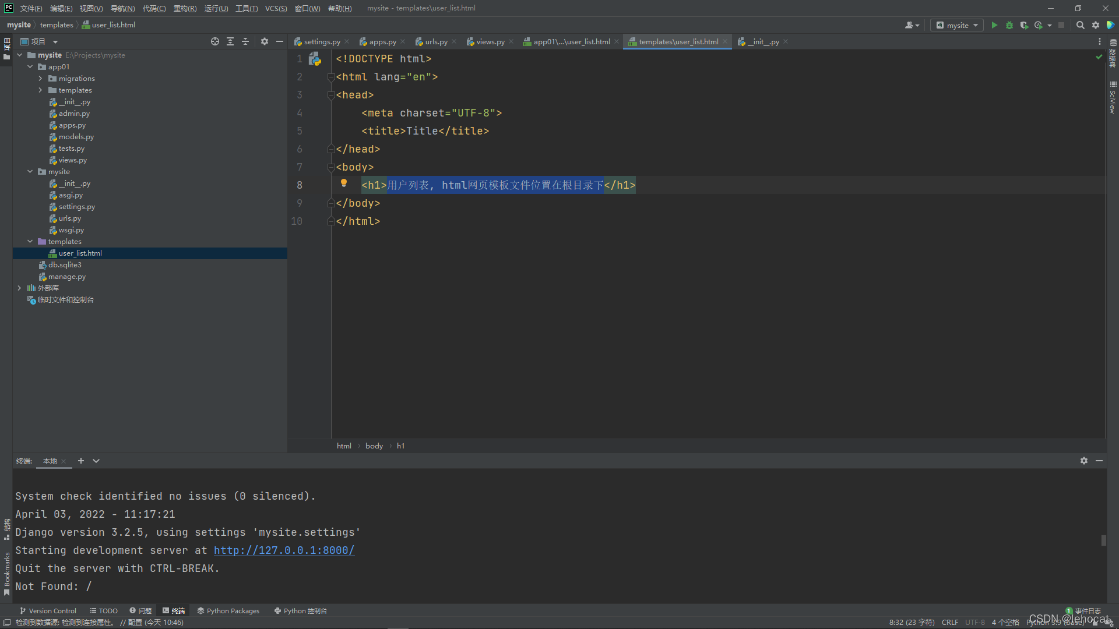Collapse the app01 folder

coord(30,67)
